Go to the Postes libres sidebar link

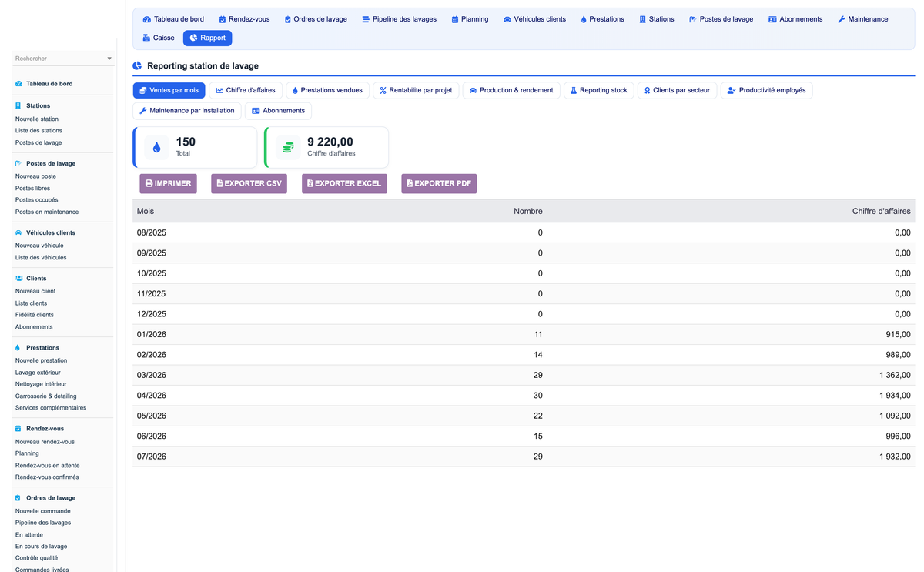click(x=32, y=188)
